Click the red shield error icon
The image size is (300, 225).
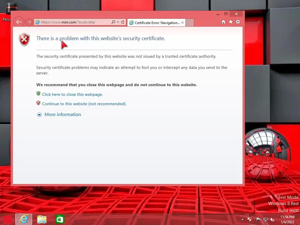[24, 40]
